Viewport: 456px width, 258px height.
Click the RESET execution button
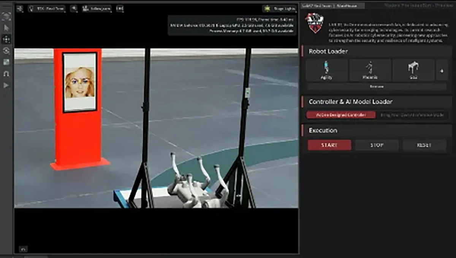(x=424, y=145)
